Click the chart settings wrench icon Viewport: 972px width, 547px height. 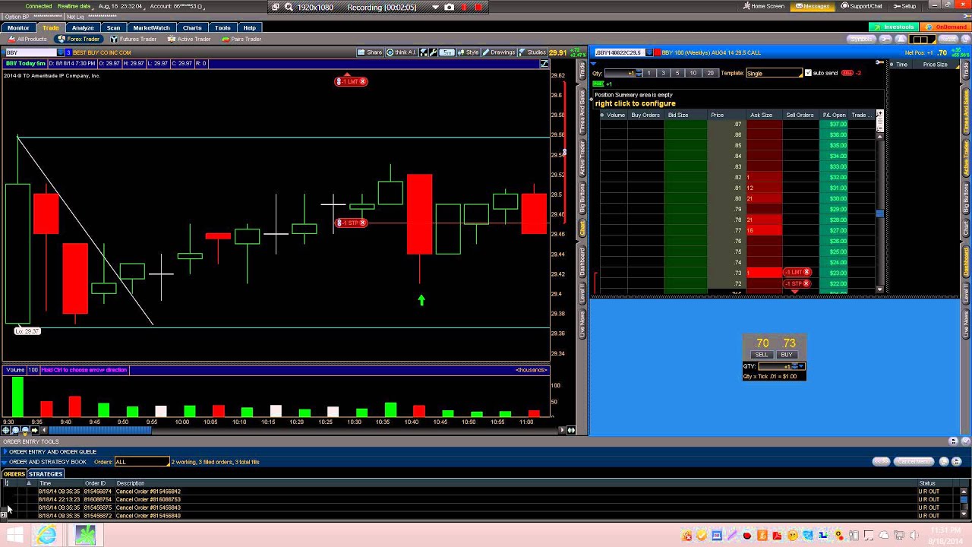[x=433, y=52]
